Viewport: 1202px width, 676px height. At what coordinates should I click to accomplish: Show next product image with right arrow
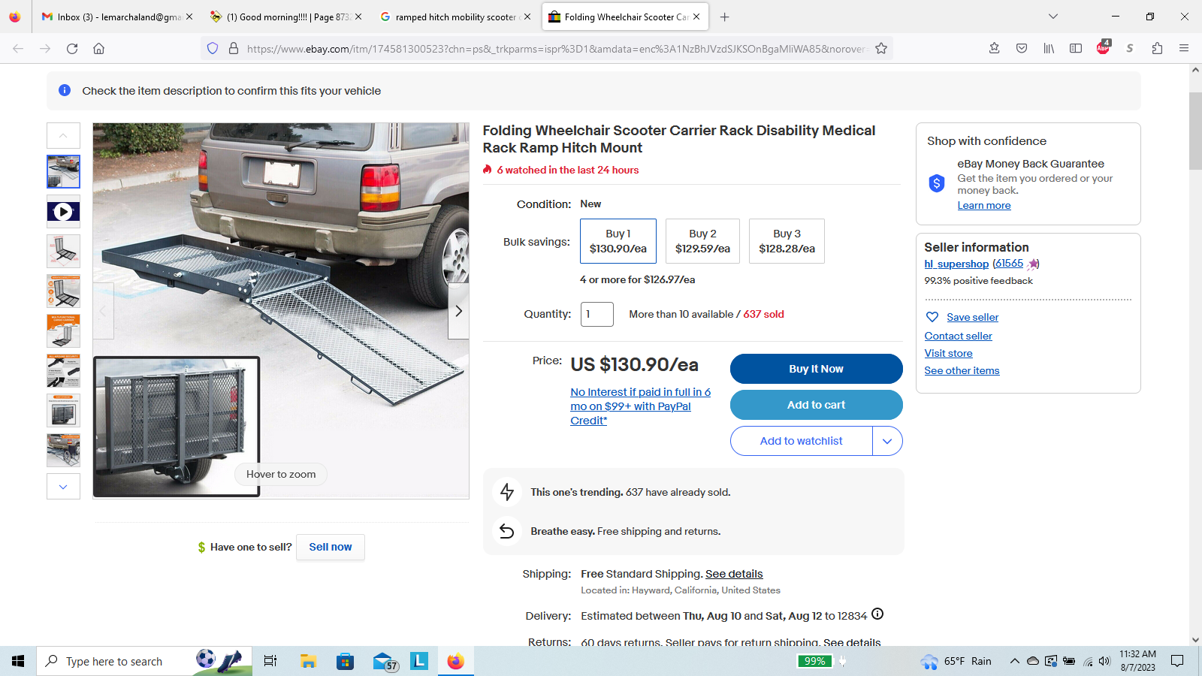pyautogui.click(x=458, y=311)
